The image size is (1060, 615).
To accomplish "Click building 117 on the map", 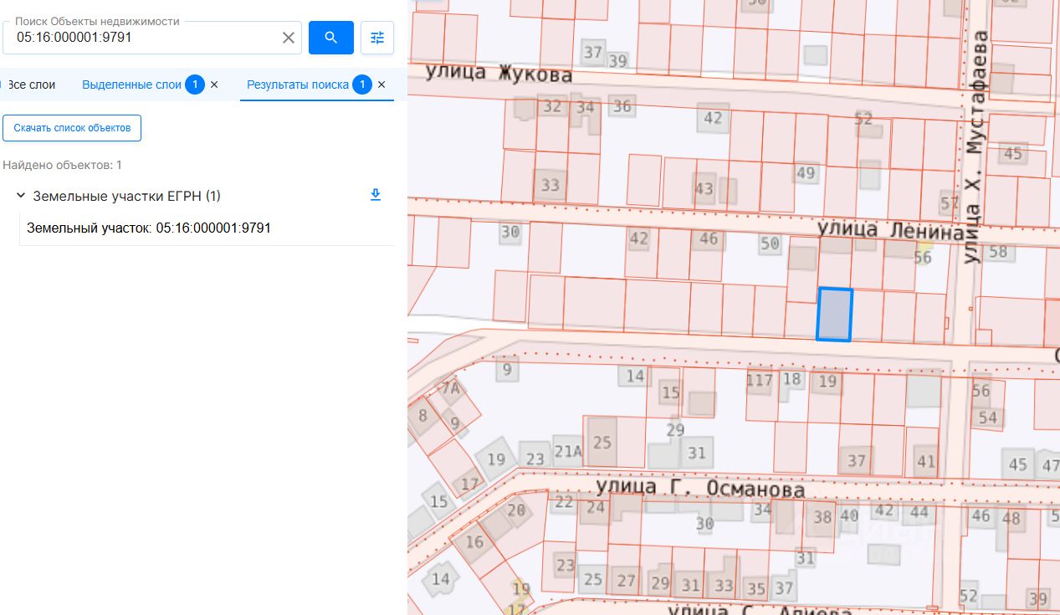I will [760, 381].
